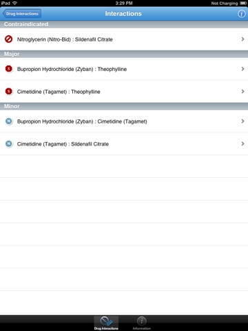The width and height of the screenshot is (248, 331).
Task: Expand Bupropion : Cimetidine (Tagamet) chevron
Action: [242, 121]
